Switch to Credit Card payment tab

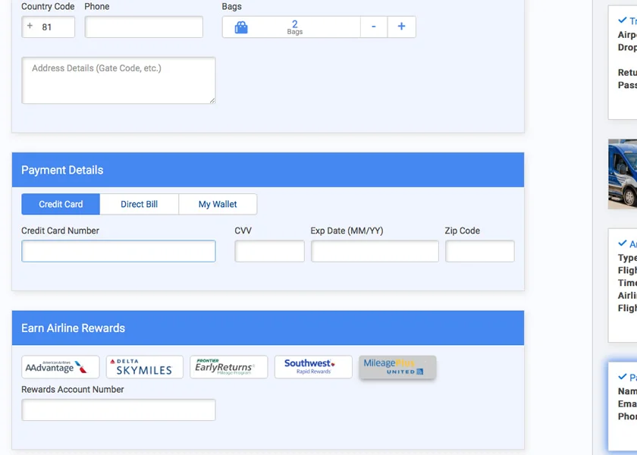point(61,204)
